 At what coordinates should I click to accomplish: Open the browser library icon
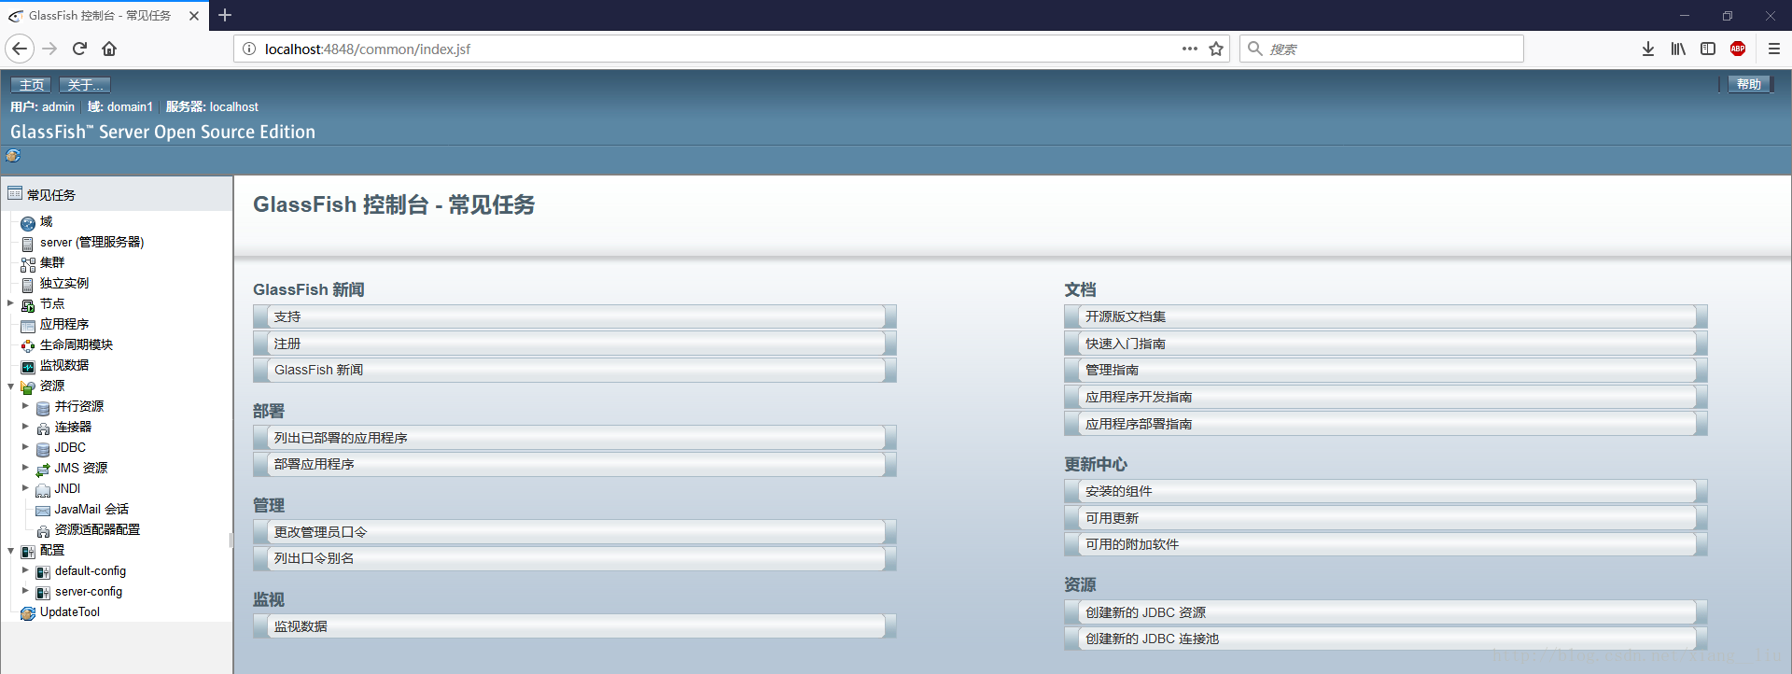1678,49
